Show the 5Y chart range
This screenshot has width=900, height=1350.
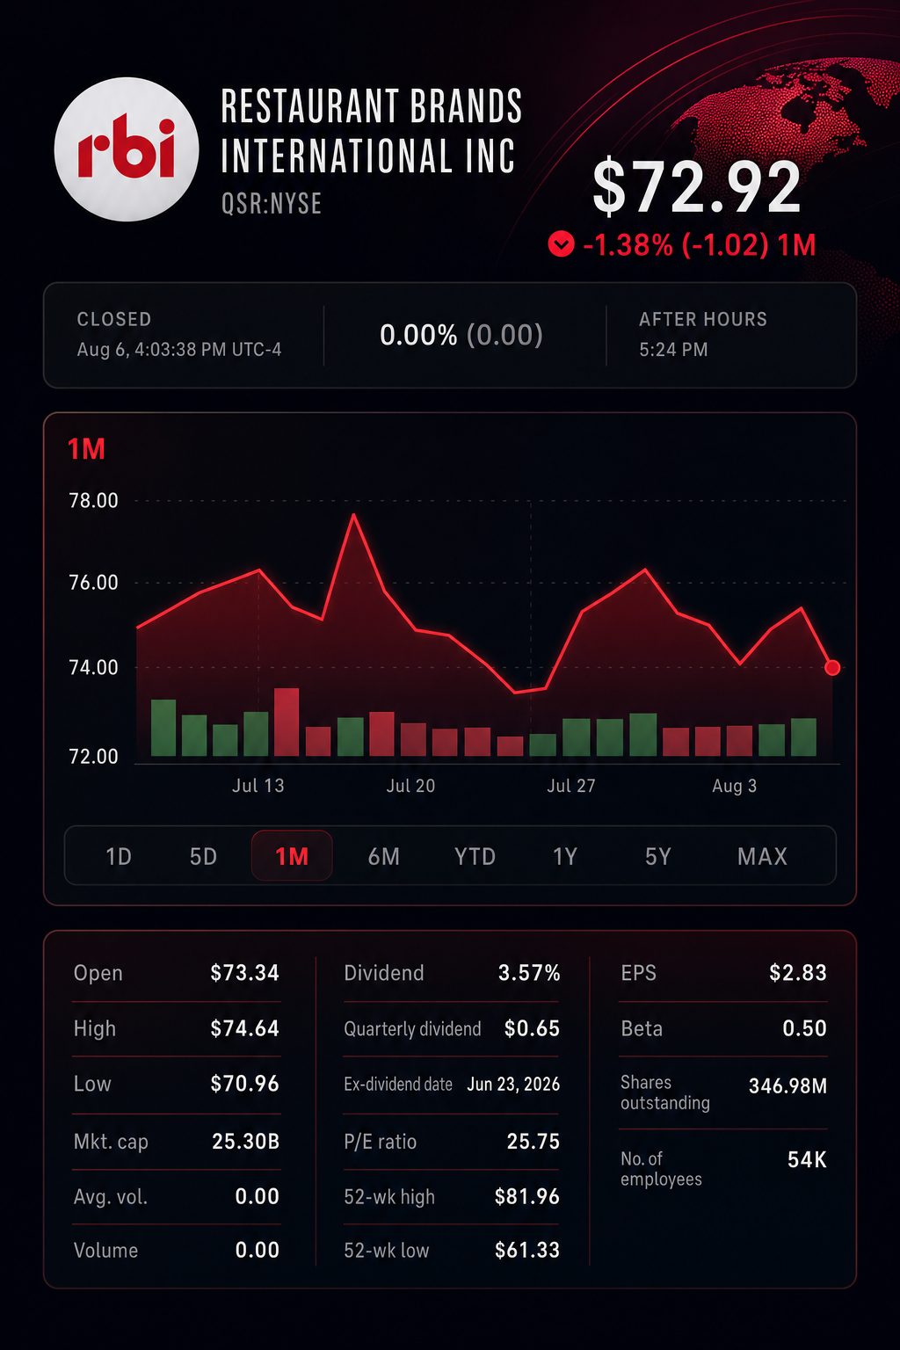(x=658, y=856)
